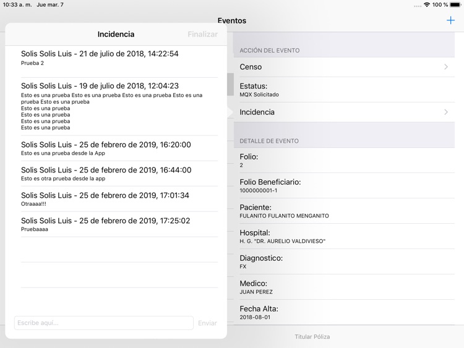
Task: Choose the 'Otraaaa!!!' incident entry
Action: 119,199
